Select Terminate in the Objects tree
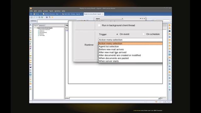This screenshot has width=201, height=113. point(42,35)
